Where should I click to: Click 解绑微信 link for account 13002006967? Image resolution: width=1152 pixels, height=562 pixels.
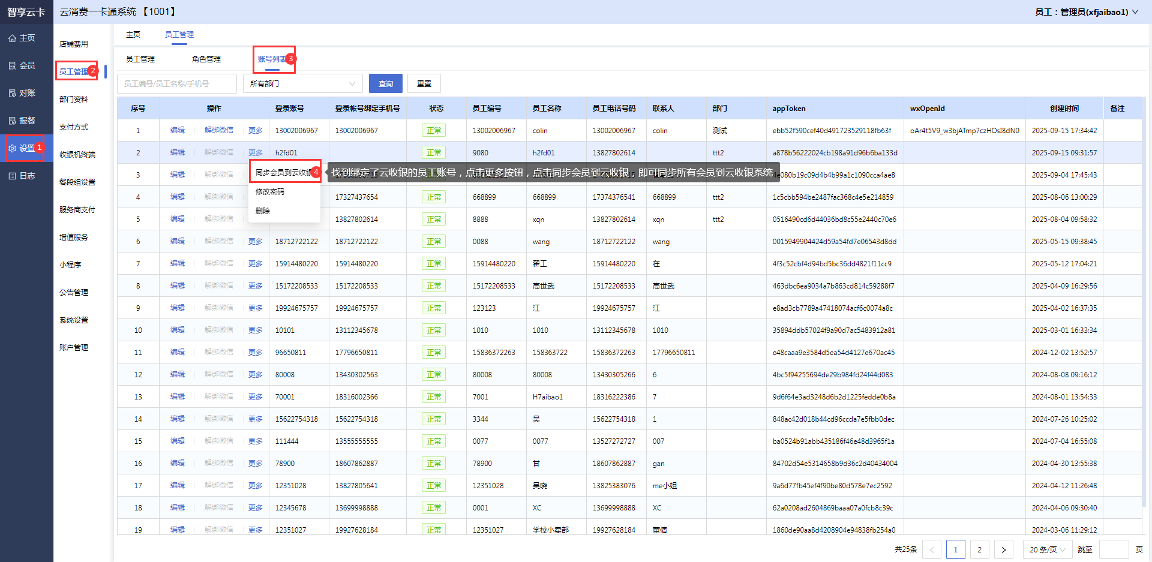tap(219, 130)
